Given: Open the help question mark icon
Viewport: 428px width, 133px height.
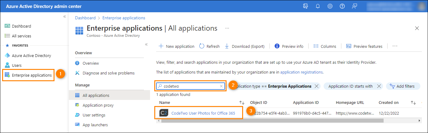Looking at the screenshot, I should click(x=342, y=6).
